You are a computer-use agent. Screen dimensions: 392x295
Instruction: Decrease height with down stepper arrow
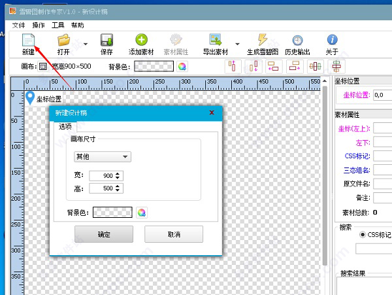pos(118,190)
